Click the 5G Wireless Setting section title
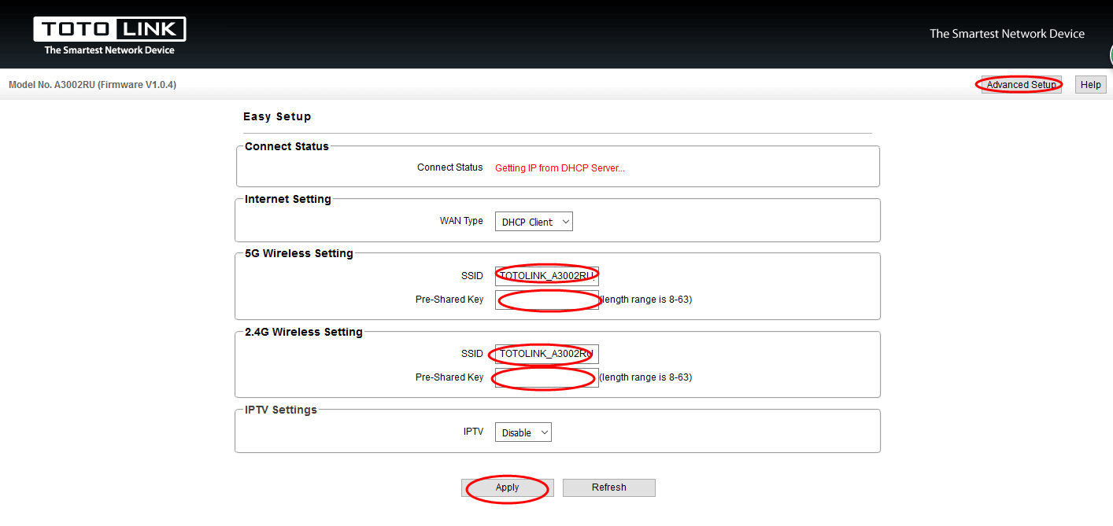Screen dimensions: 1113x526 [299, 253]
